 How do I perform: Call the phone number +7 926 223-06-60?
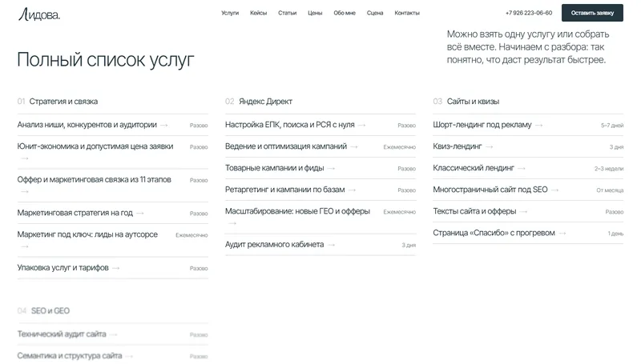[529, 13]
